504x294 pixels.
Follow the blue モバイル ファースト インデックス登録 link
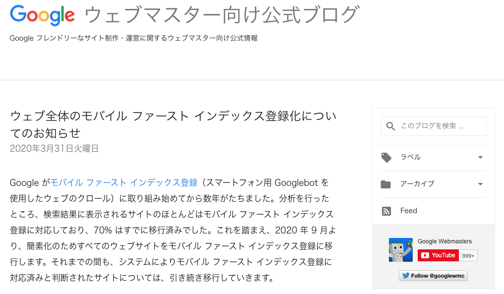[124, 182]
